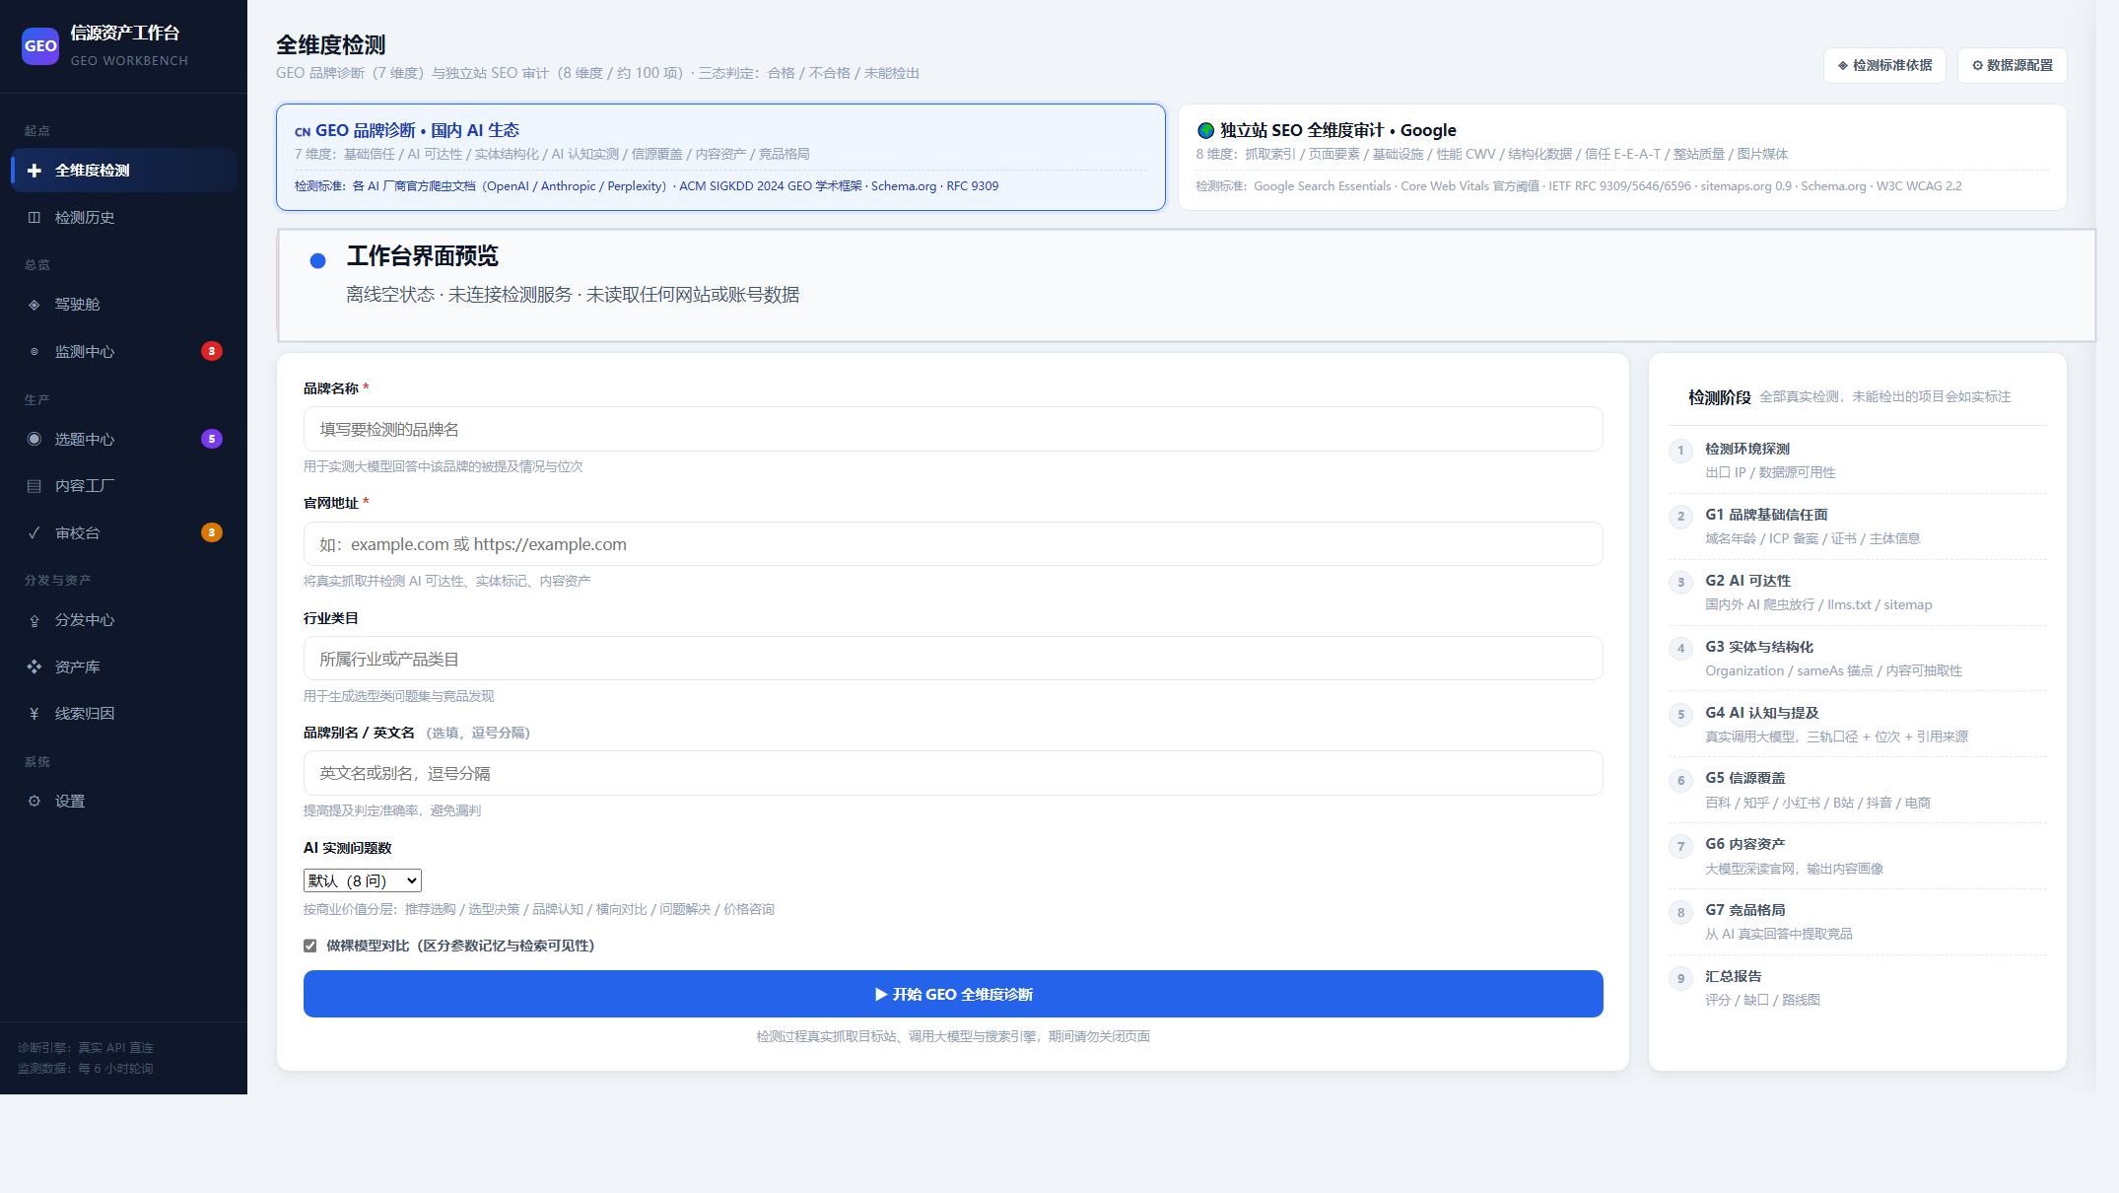Click the GEO logo badge
This screenshot has width=2119, height=1193.
tap(40, 45)
